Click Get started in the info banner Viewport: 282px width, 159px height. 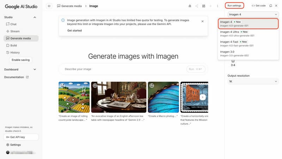(74, 31)
